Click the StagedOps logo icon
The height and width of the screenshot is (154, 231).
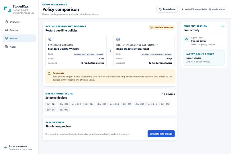[x=7, y=9]
